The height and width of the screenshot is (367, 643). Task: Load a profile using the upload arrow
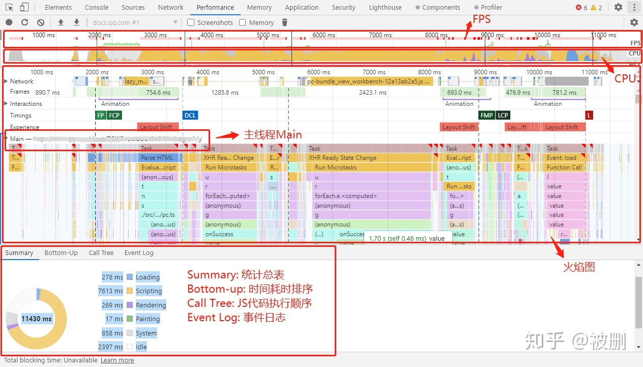pos(61,22)
